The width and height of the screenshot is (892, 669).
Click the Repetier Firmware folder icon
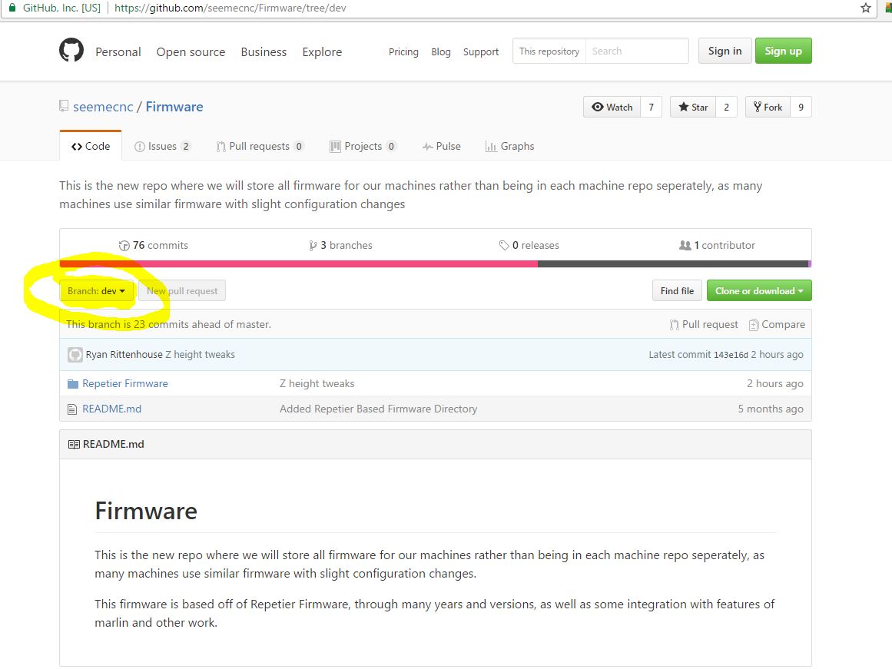click(x=73, y=383)
